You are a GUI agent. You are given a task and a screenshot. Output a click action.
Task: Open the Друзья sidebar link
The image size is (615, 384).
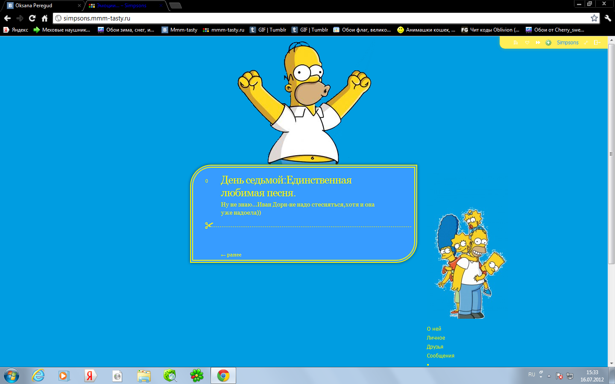click(435, 347)
